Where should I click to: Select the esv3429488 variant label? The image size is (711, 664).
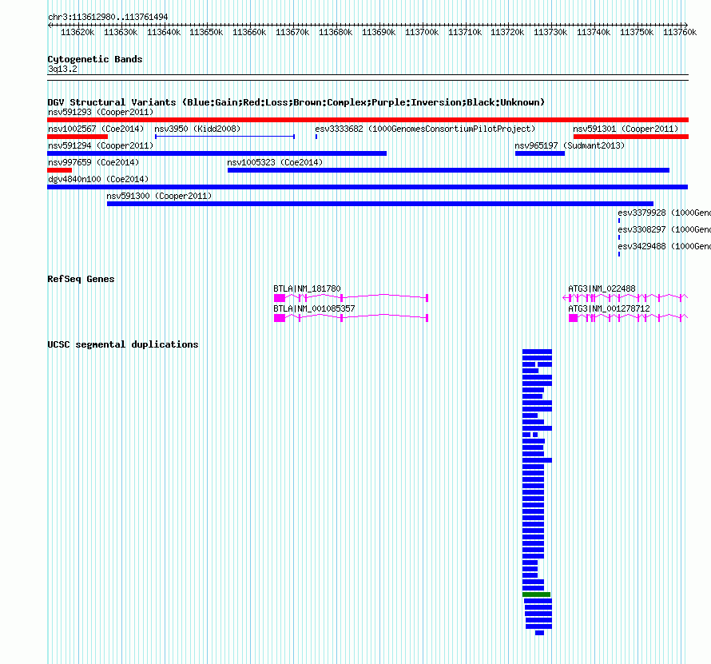coord(664,246)
